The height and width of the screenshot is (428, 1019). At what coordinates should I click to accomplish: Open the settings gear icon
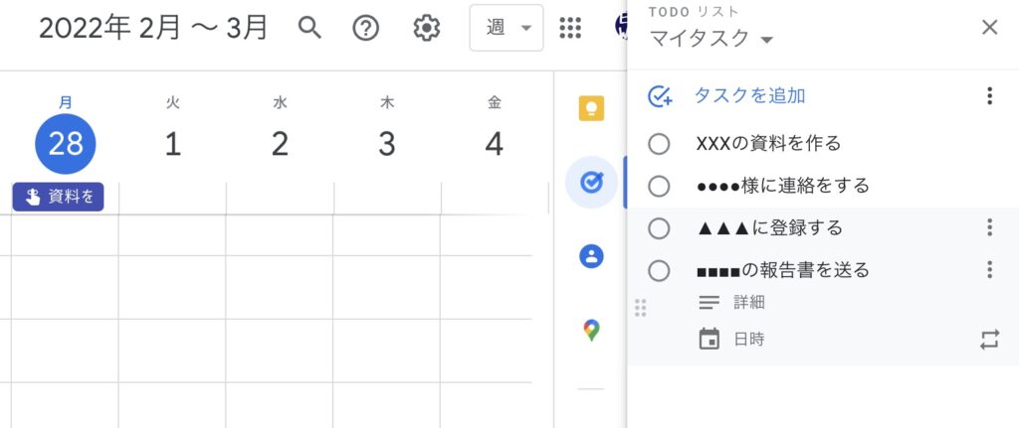click(426, 28)
